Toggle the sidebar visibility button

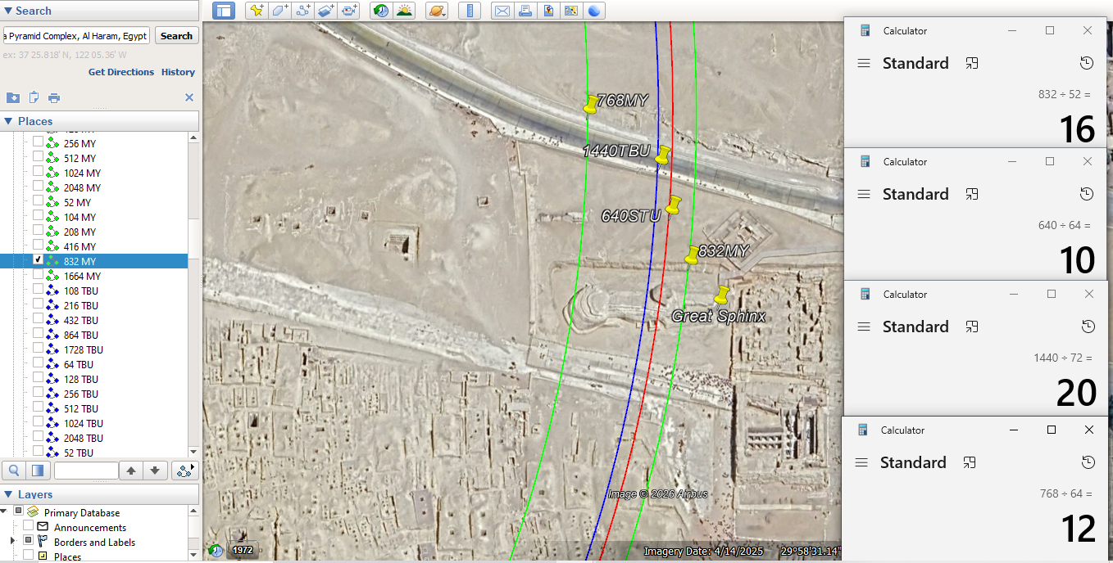coord(224,11)
